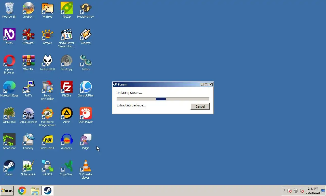Screen dimensions: 326x196
Task: Select the Revo Uninstaller desktop shortcut
Action: coord(47,91)
